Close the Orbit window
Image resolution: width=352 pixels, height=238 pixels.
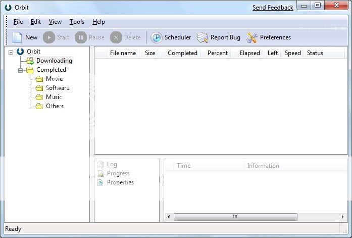[336, 6]
